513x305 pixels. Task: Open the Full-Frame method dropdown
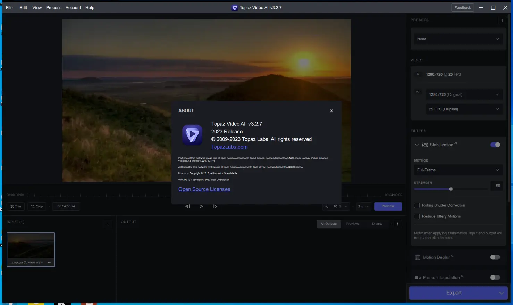[458, 170]
